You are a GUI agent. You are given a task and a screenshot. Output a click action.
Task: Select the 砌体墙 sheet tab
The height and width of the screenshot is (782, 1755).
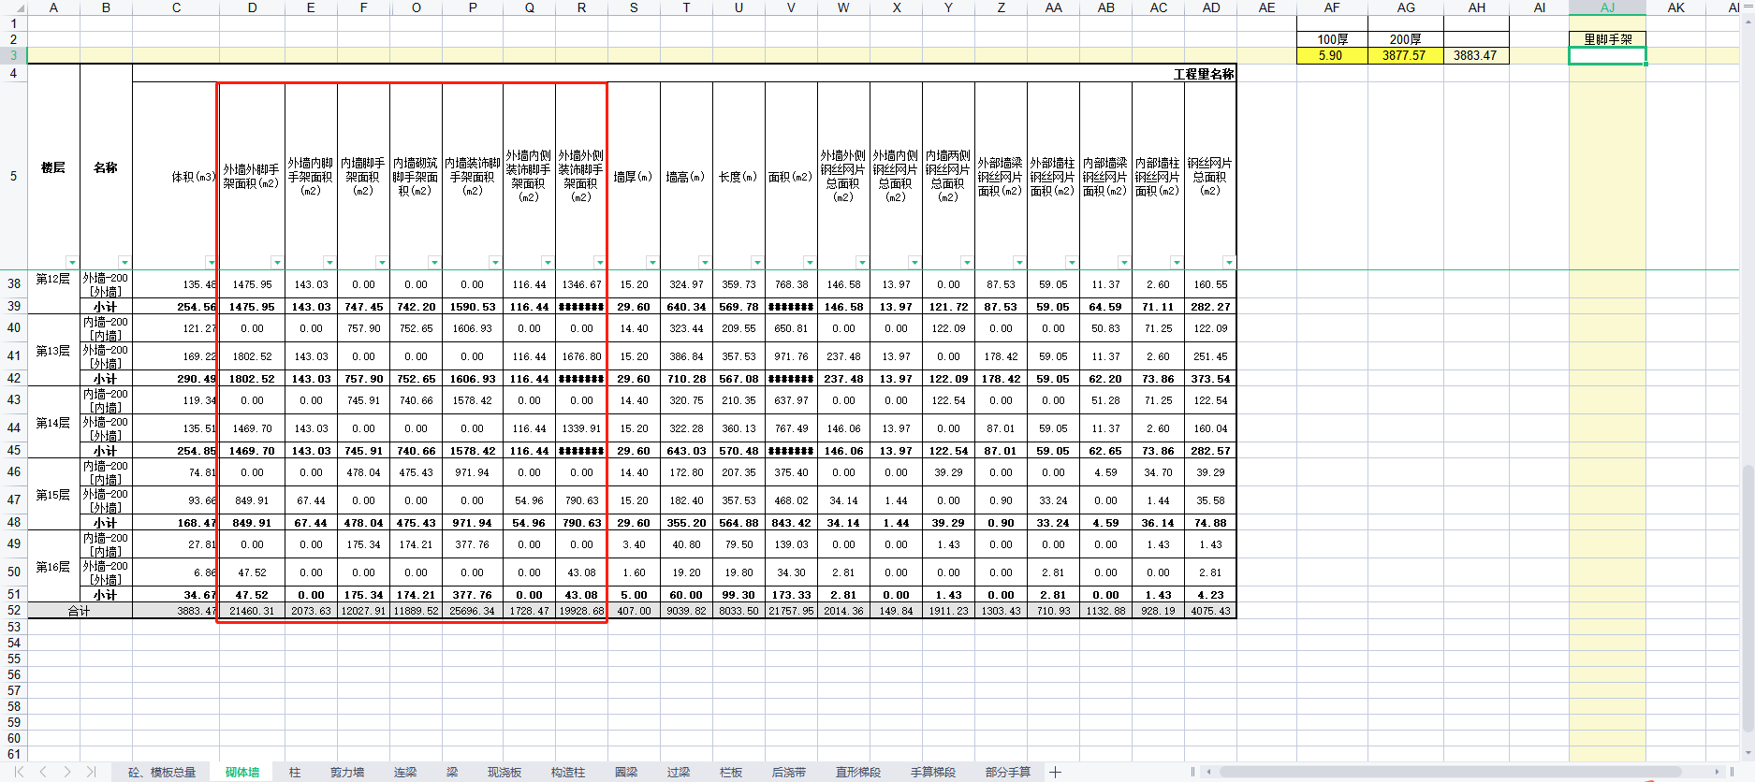click(x=242, y=772)
